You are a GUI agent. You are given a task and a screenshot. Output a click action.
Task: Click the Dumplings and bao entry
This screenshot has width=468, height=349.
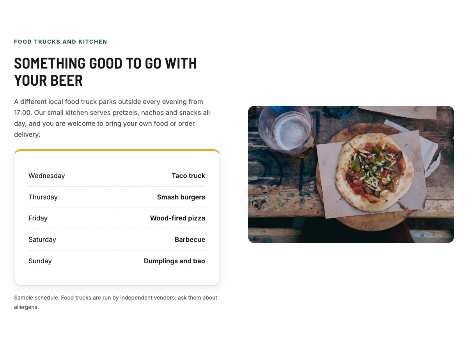(x=174, y=261)
